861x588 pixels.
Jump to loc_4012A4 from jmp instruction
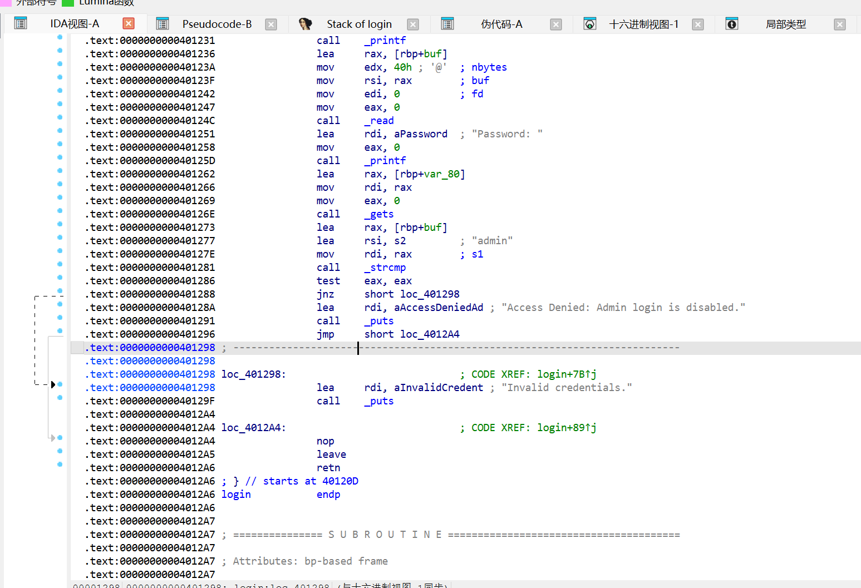430,334
